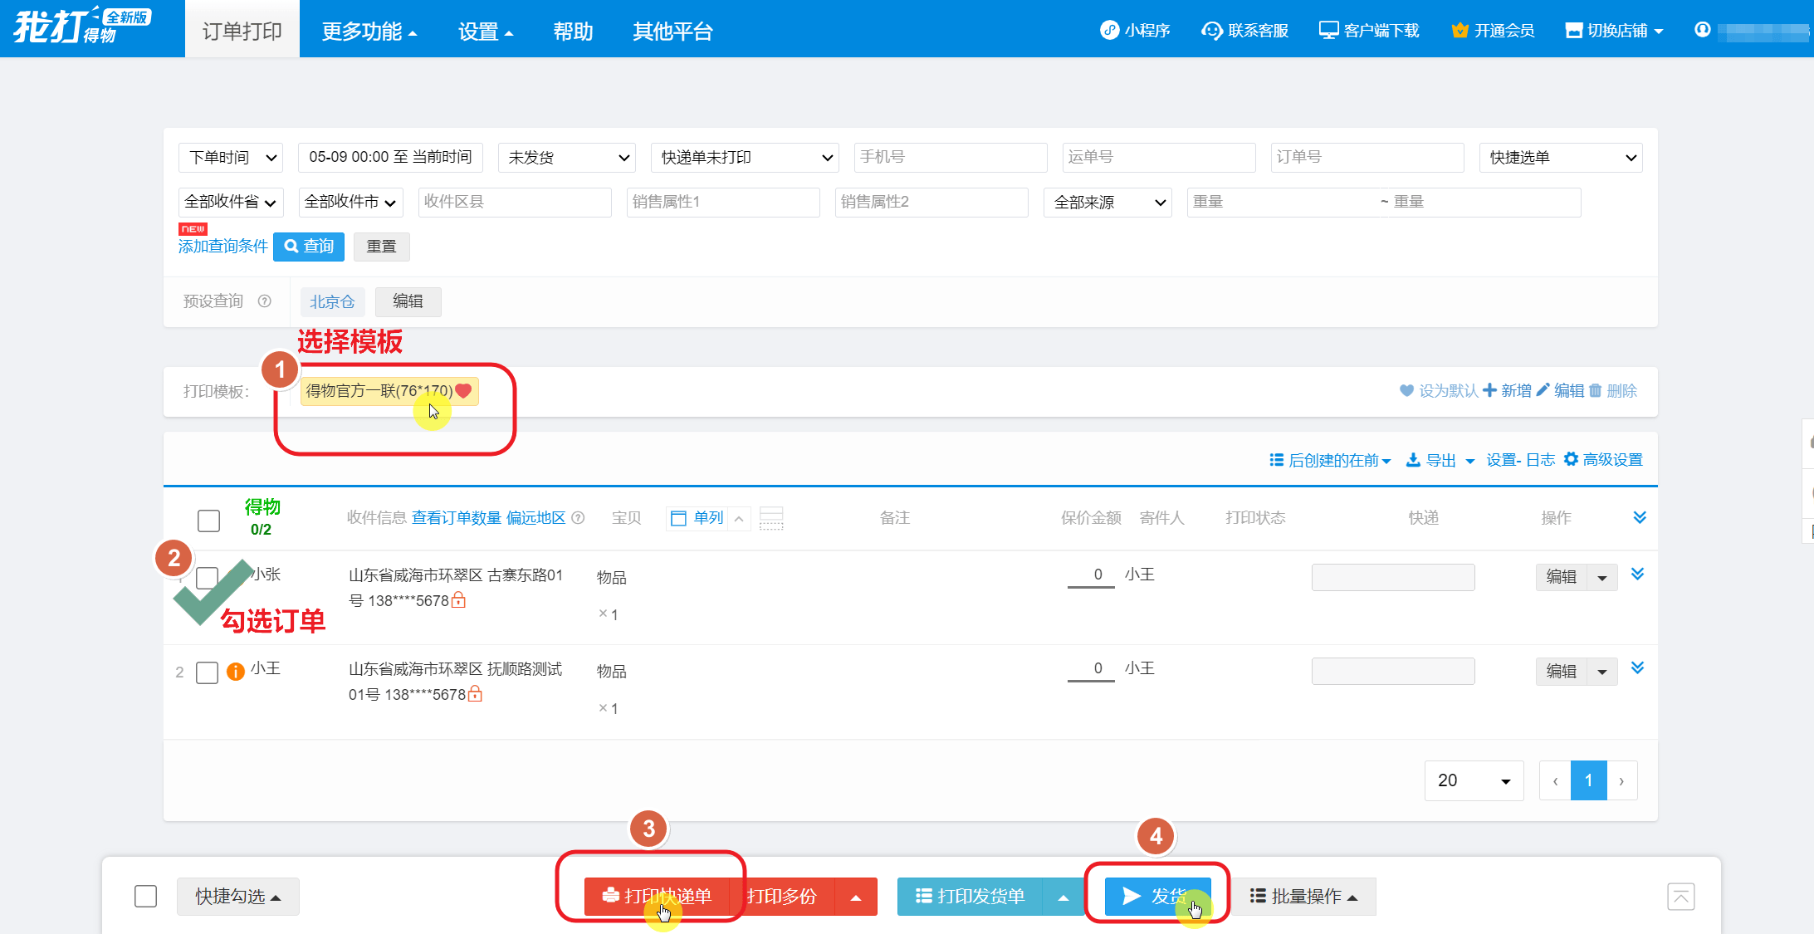Open 高级设置 gear settings
Screen dimensions: 1814x934
tap(1603, 459)
